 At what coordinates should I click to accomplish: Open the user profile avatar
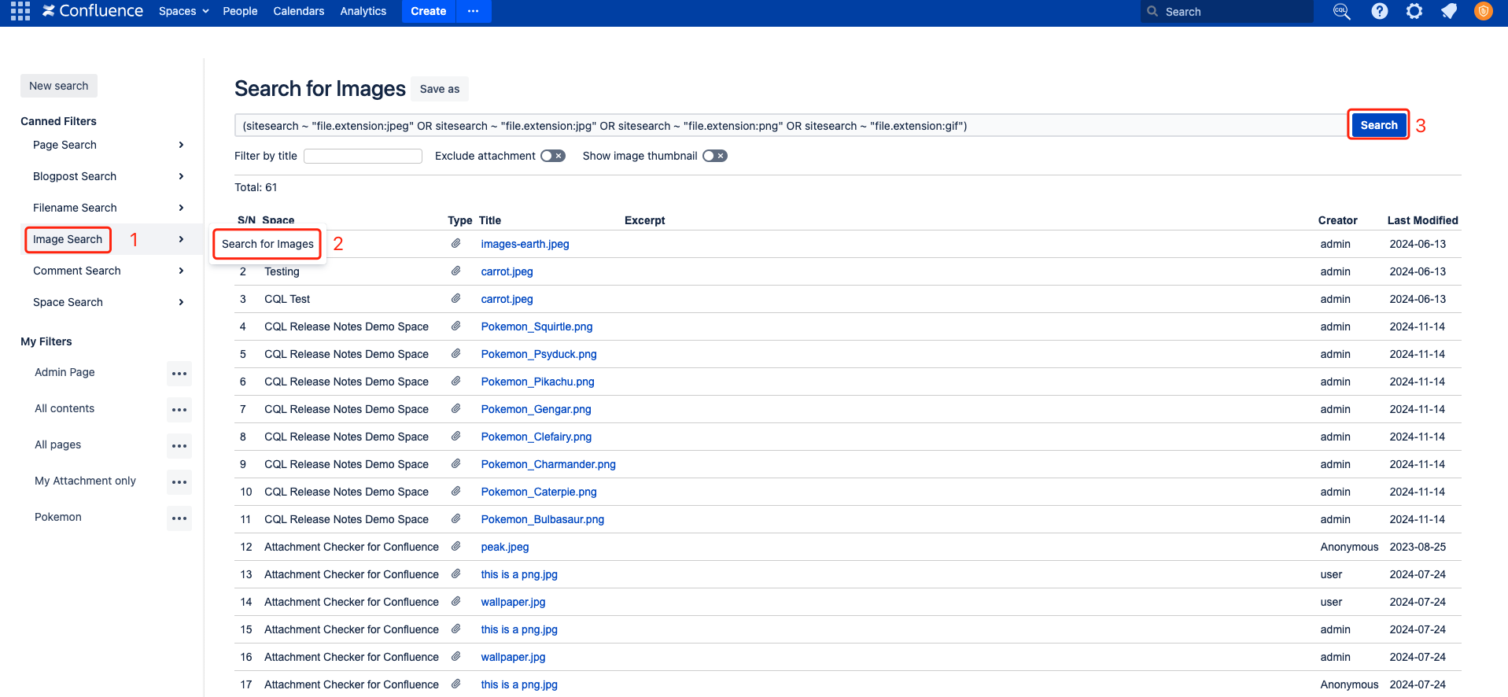[x=1483, y=11]
